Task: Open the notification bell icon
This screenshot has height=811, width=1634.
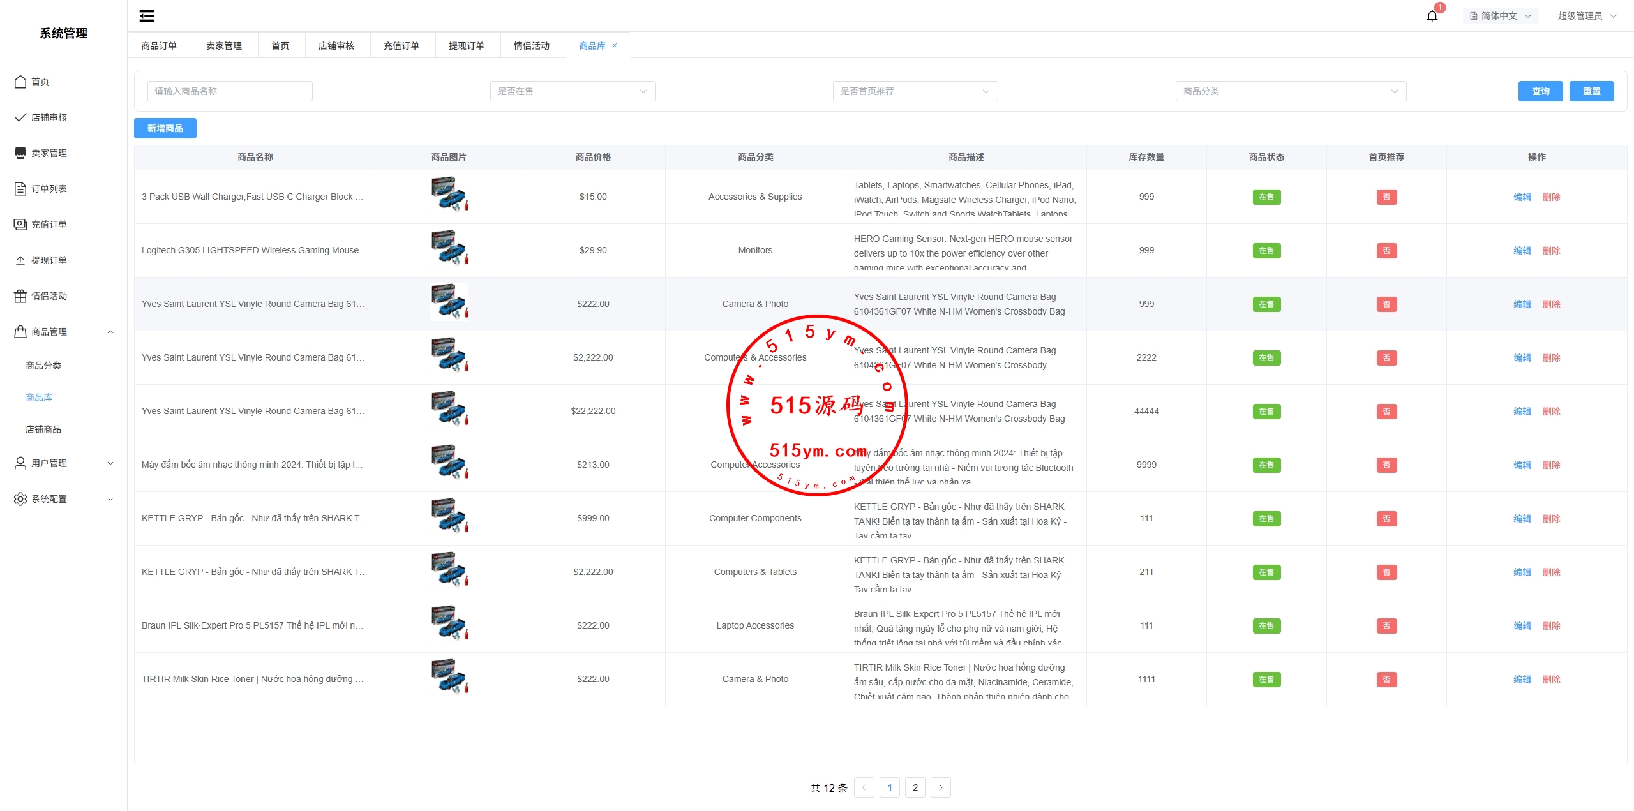Action: point(1432,16)
